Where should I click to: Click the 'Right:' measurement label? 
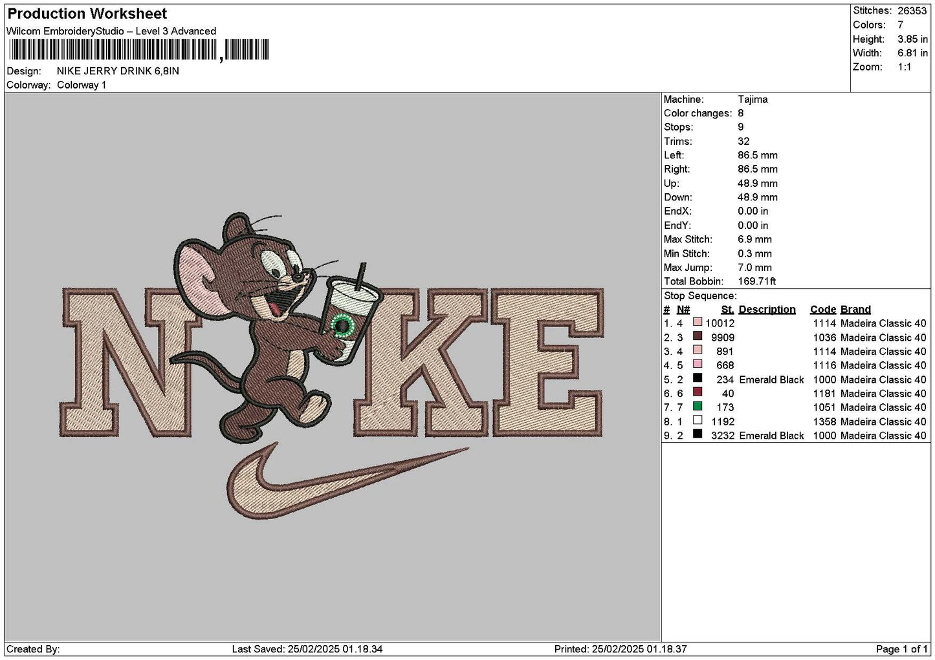[x=677, y=169]
